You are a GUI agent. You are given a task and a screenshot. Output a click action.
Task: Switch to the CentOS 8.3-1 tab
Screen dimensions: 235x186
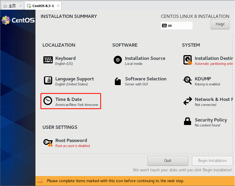(x=43, y=6)
